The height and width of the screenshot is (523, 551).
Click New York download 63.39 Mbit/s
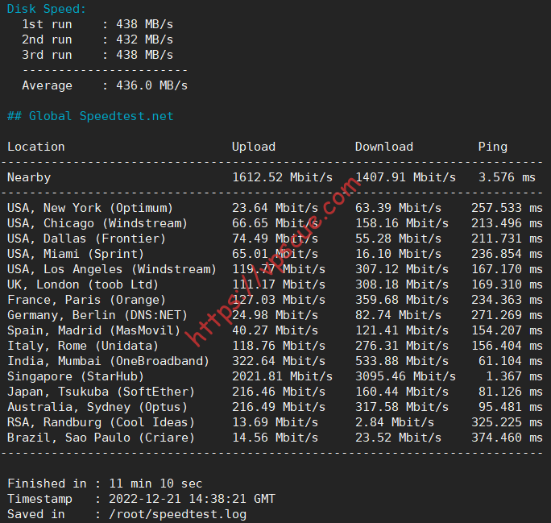(398, 208)
